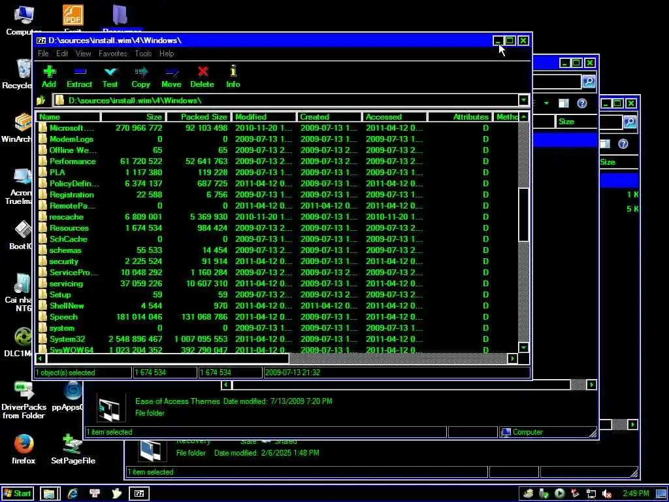Open the View menu
Screen dimensions: 669x502
pyautogui.click(x=83, y=54)
